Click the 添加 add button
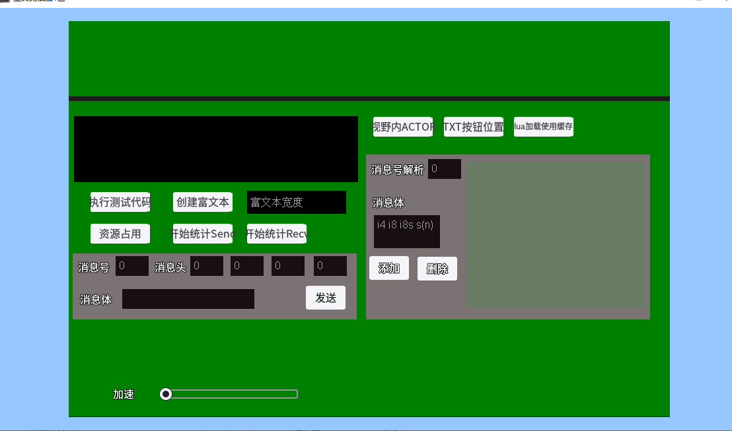This screenshot has height=431, width=732. pyautogui.click(x=389, y=268)
